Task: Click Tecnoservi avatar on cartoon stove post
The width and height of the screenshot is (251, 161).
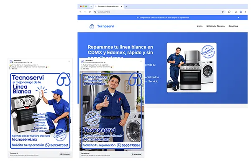Action: pyautogui.click(x=11, y=61)
